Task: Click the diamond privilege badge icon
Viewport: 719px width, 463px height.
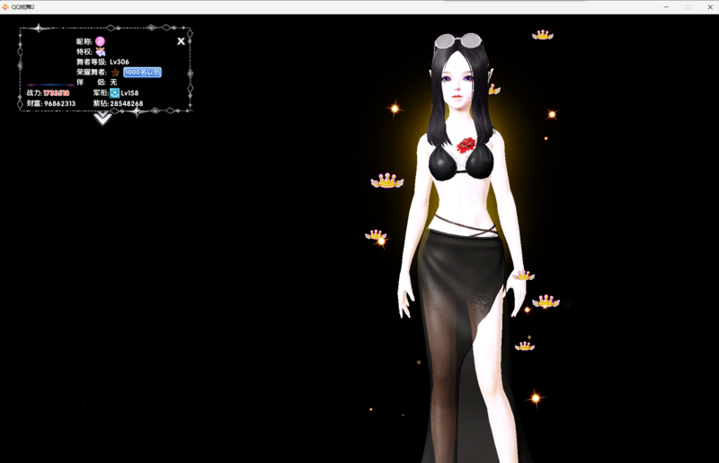Action: 101,52
